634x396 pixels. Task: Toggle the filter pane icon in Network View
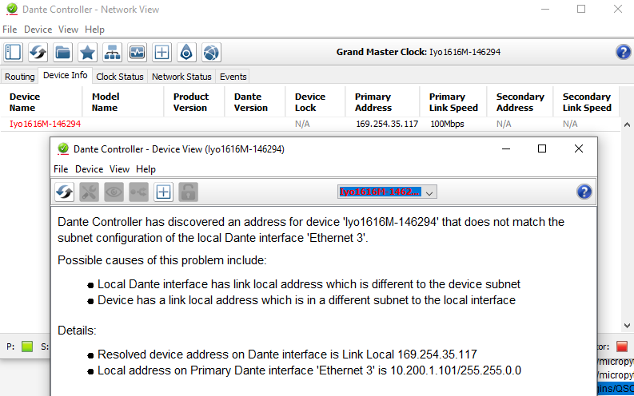pos(13,52)
